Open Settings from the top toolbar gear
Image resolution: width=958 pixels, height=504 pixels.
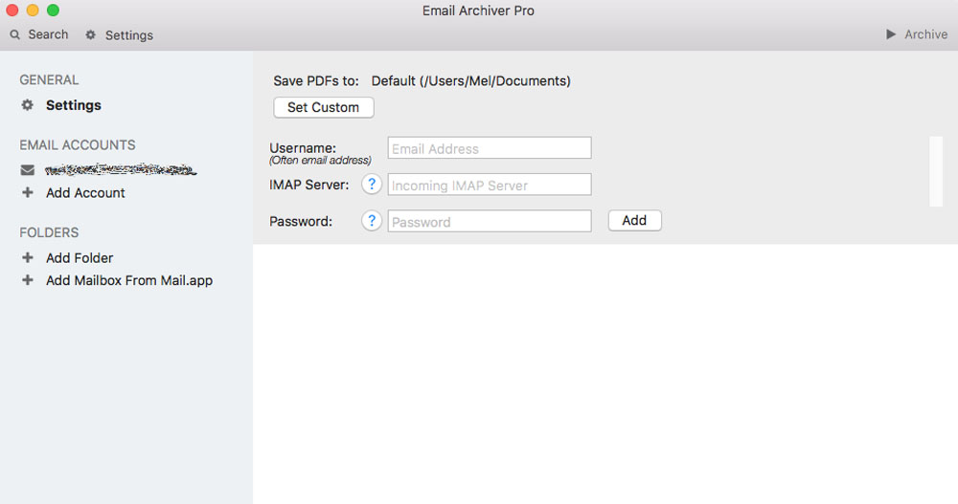(x=91, y=34)
